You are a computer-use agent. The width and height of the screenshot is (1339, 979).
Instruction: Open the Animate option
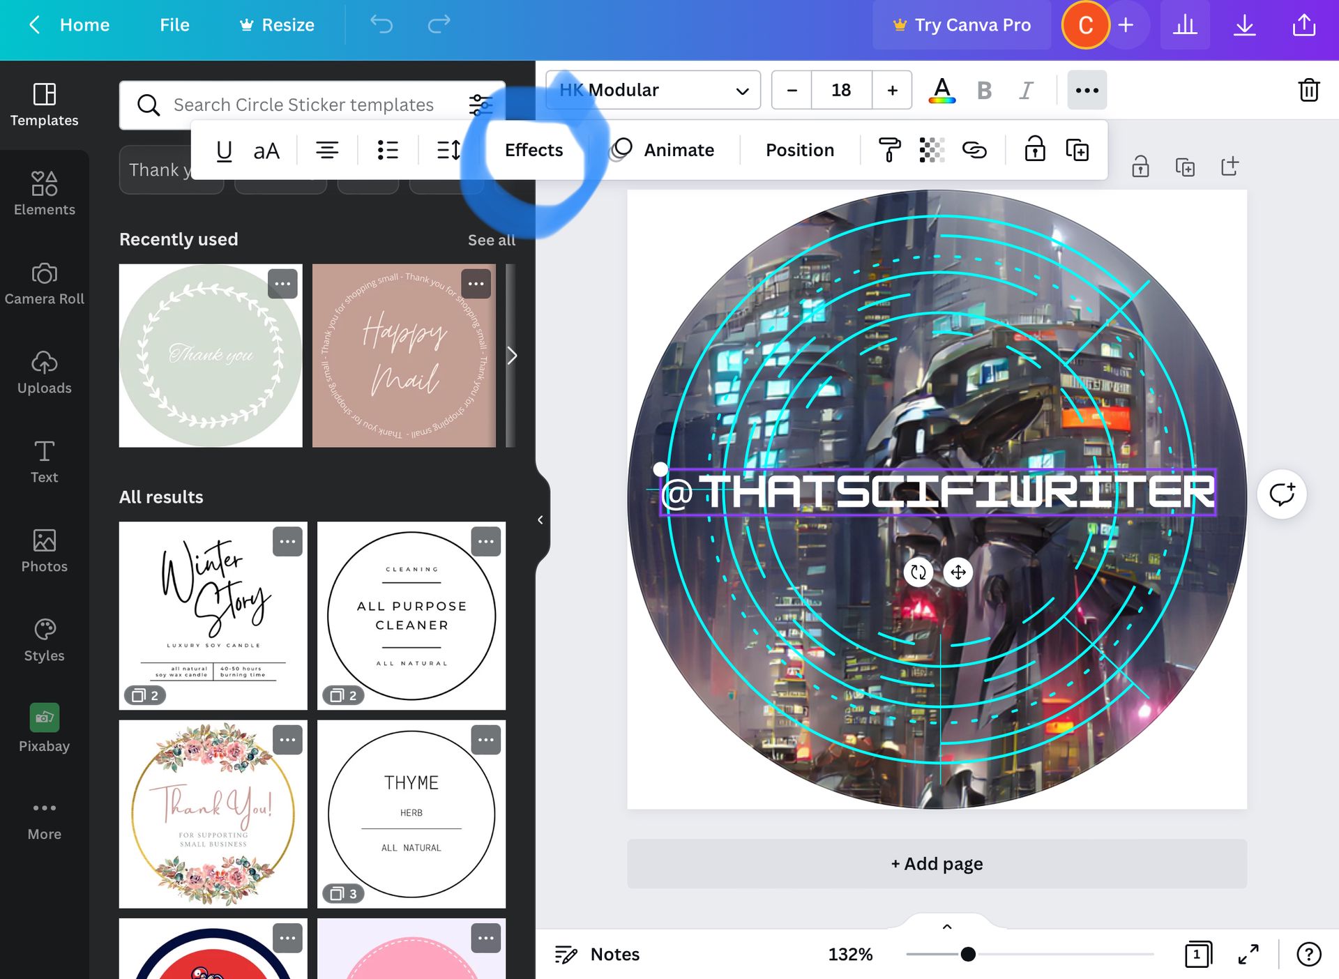(x=663, y=151)
